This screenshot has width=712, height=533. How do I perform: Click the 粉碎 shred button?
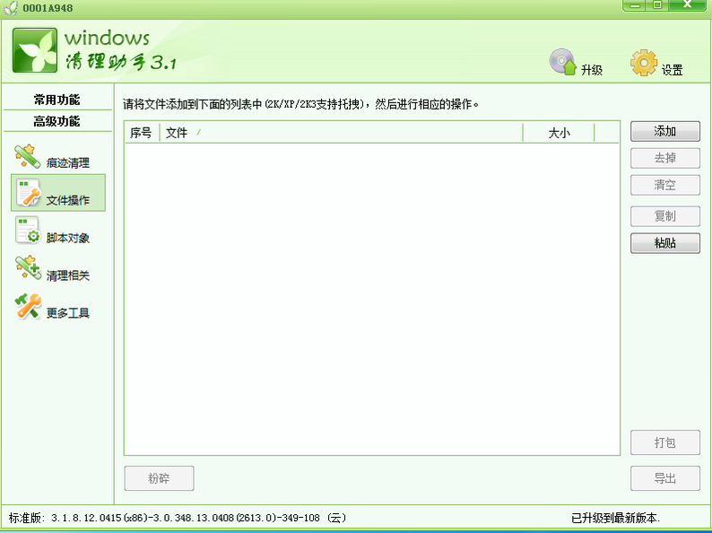(160, 478)
